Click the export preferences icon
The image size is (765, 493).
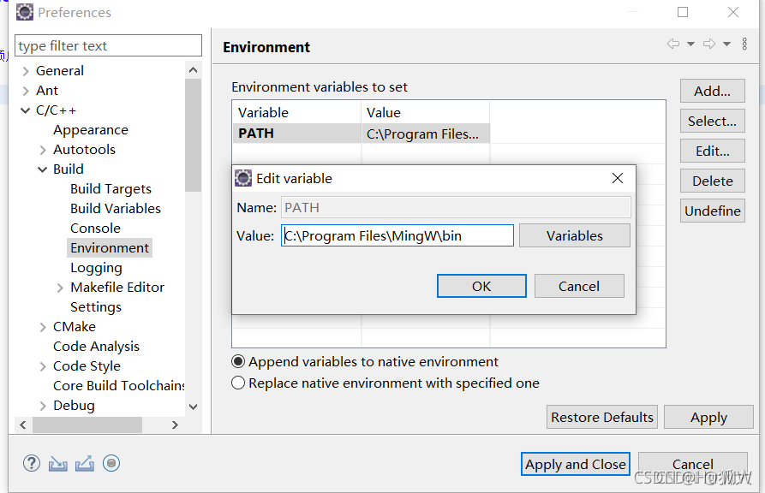point(85,463)
